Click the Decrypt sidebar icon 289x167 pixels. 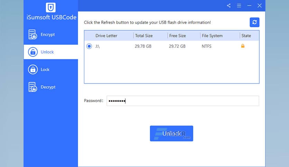coord(32,87)
